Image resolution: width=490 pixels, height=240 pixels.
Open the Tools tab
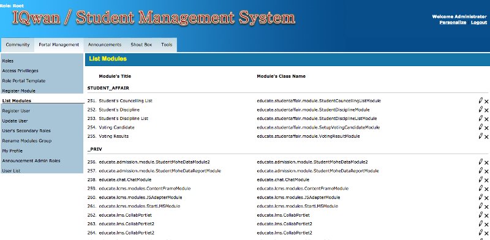coord(167,45)
